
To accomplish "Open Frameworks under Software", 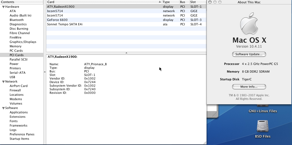I will (18, 125).
